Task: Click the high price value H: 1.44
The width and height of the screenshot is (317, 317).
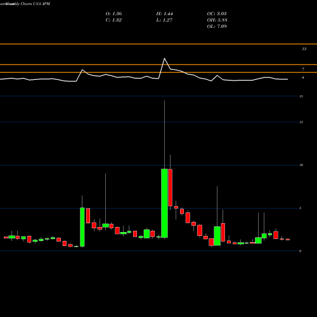Action: click(x=164, y=14)
